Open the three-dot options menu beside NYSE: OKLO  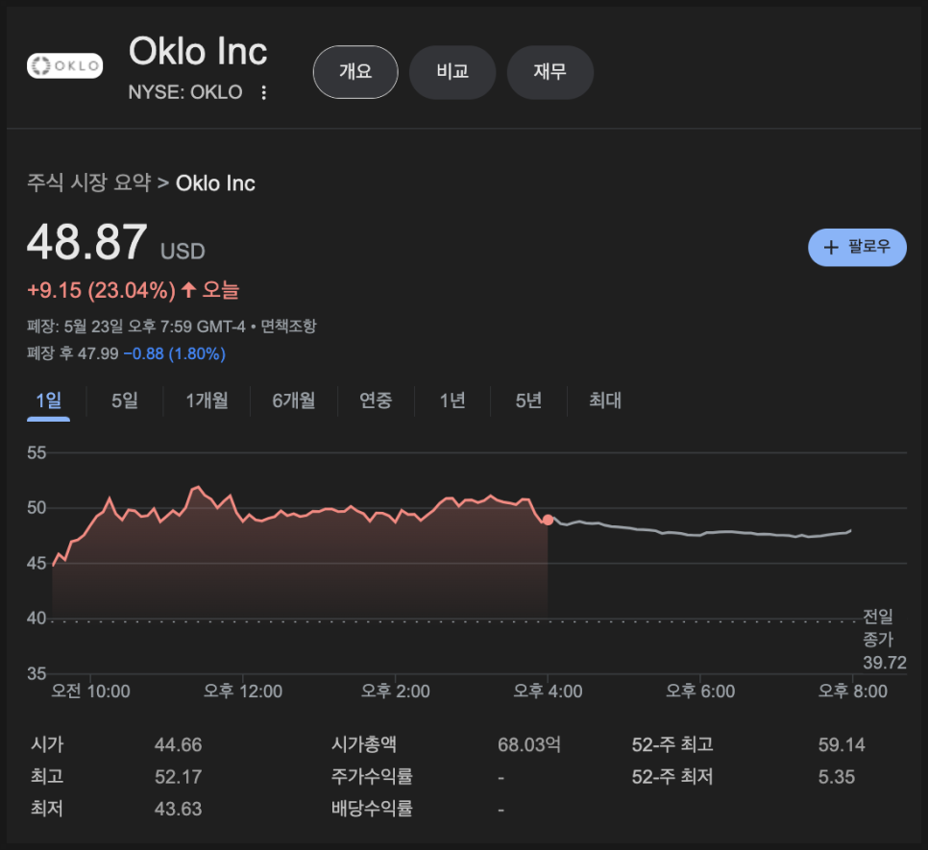[x=264, y=93]
